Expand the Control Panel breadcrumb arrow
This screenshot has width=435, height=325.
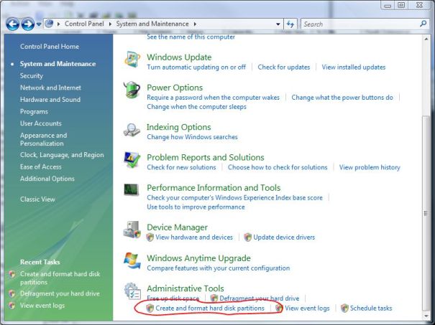tap(111, 24)
